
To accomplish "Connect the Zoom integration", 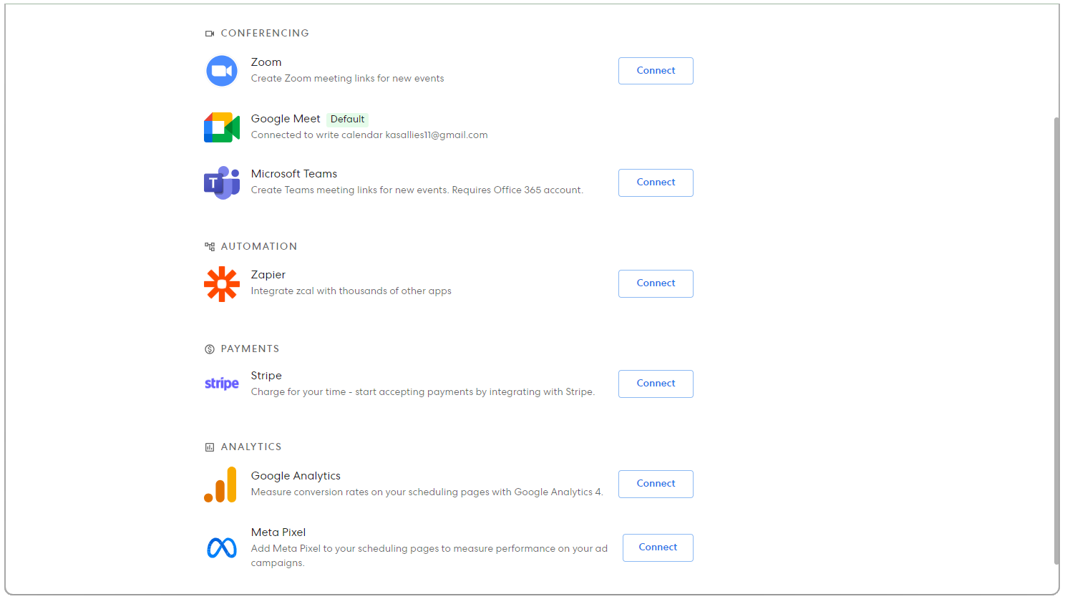I will coord(656,71).
